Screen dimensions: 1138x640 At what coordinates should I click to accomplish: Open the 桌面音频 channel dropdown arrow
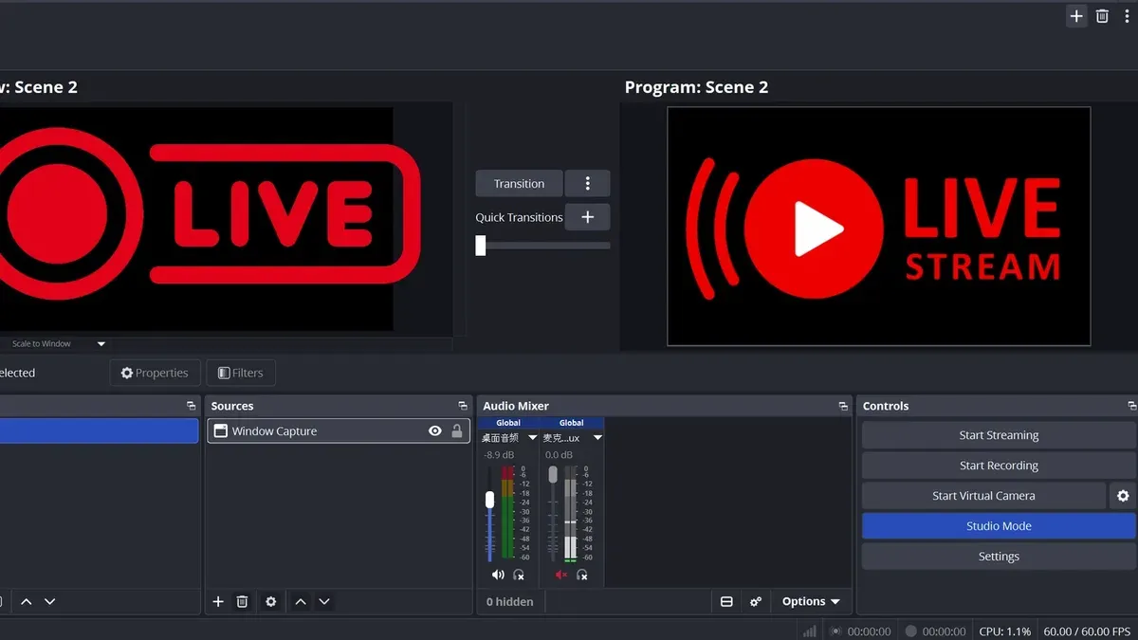(x=533, y=438)
